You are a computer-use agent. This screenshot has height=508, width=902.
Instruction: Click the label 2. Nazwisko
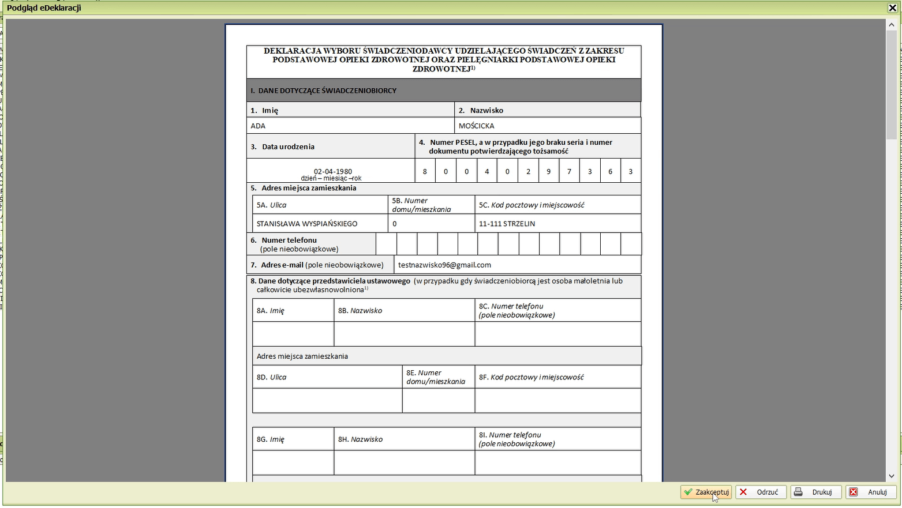point(481,110)
